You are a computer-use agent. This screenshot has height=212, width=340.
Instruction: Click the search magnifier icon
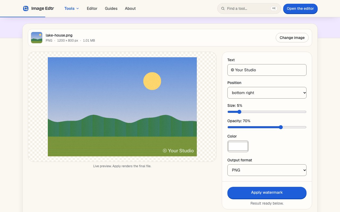pos(223,8)
